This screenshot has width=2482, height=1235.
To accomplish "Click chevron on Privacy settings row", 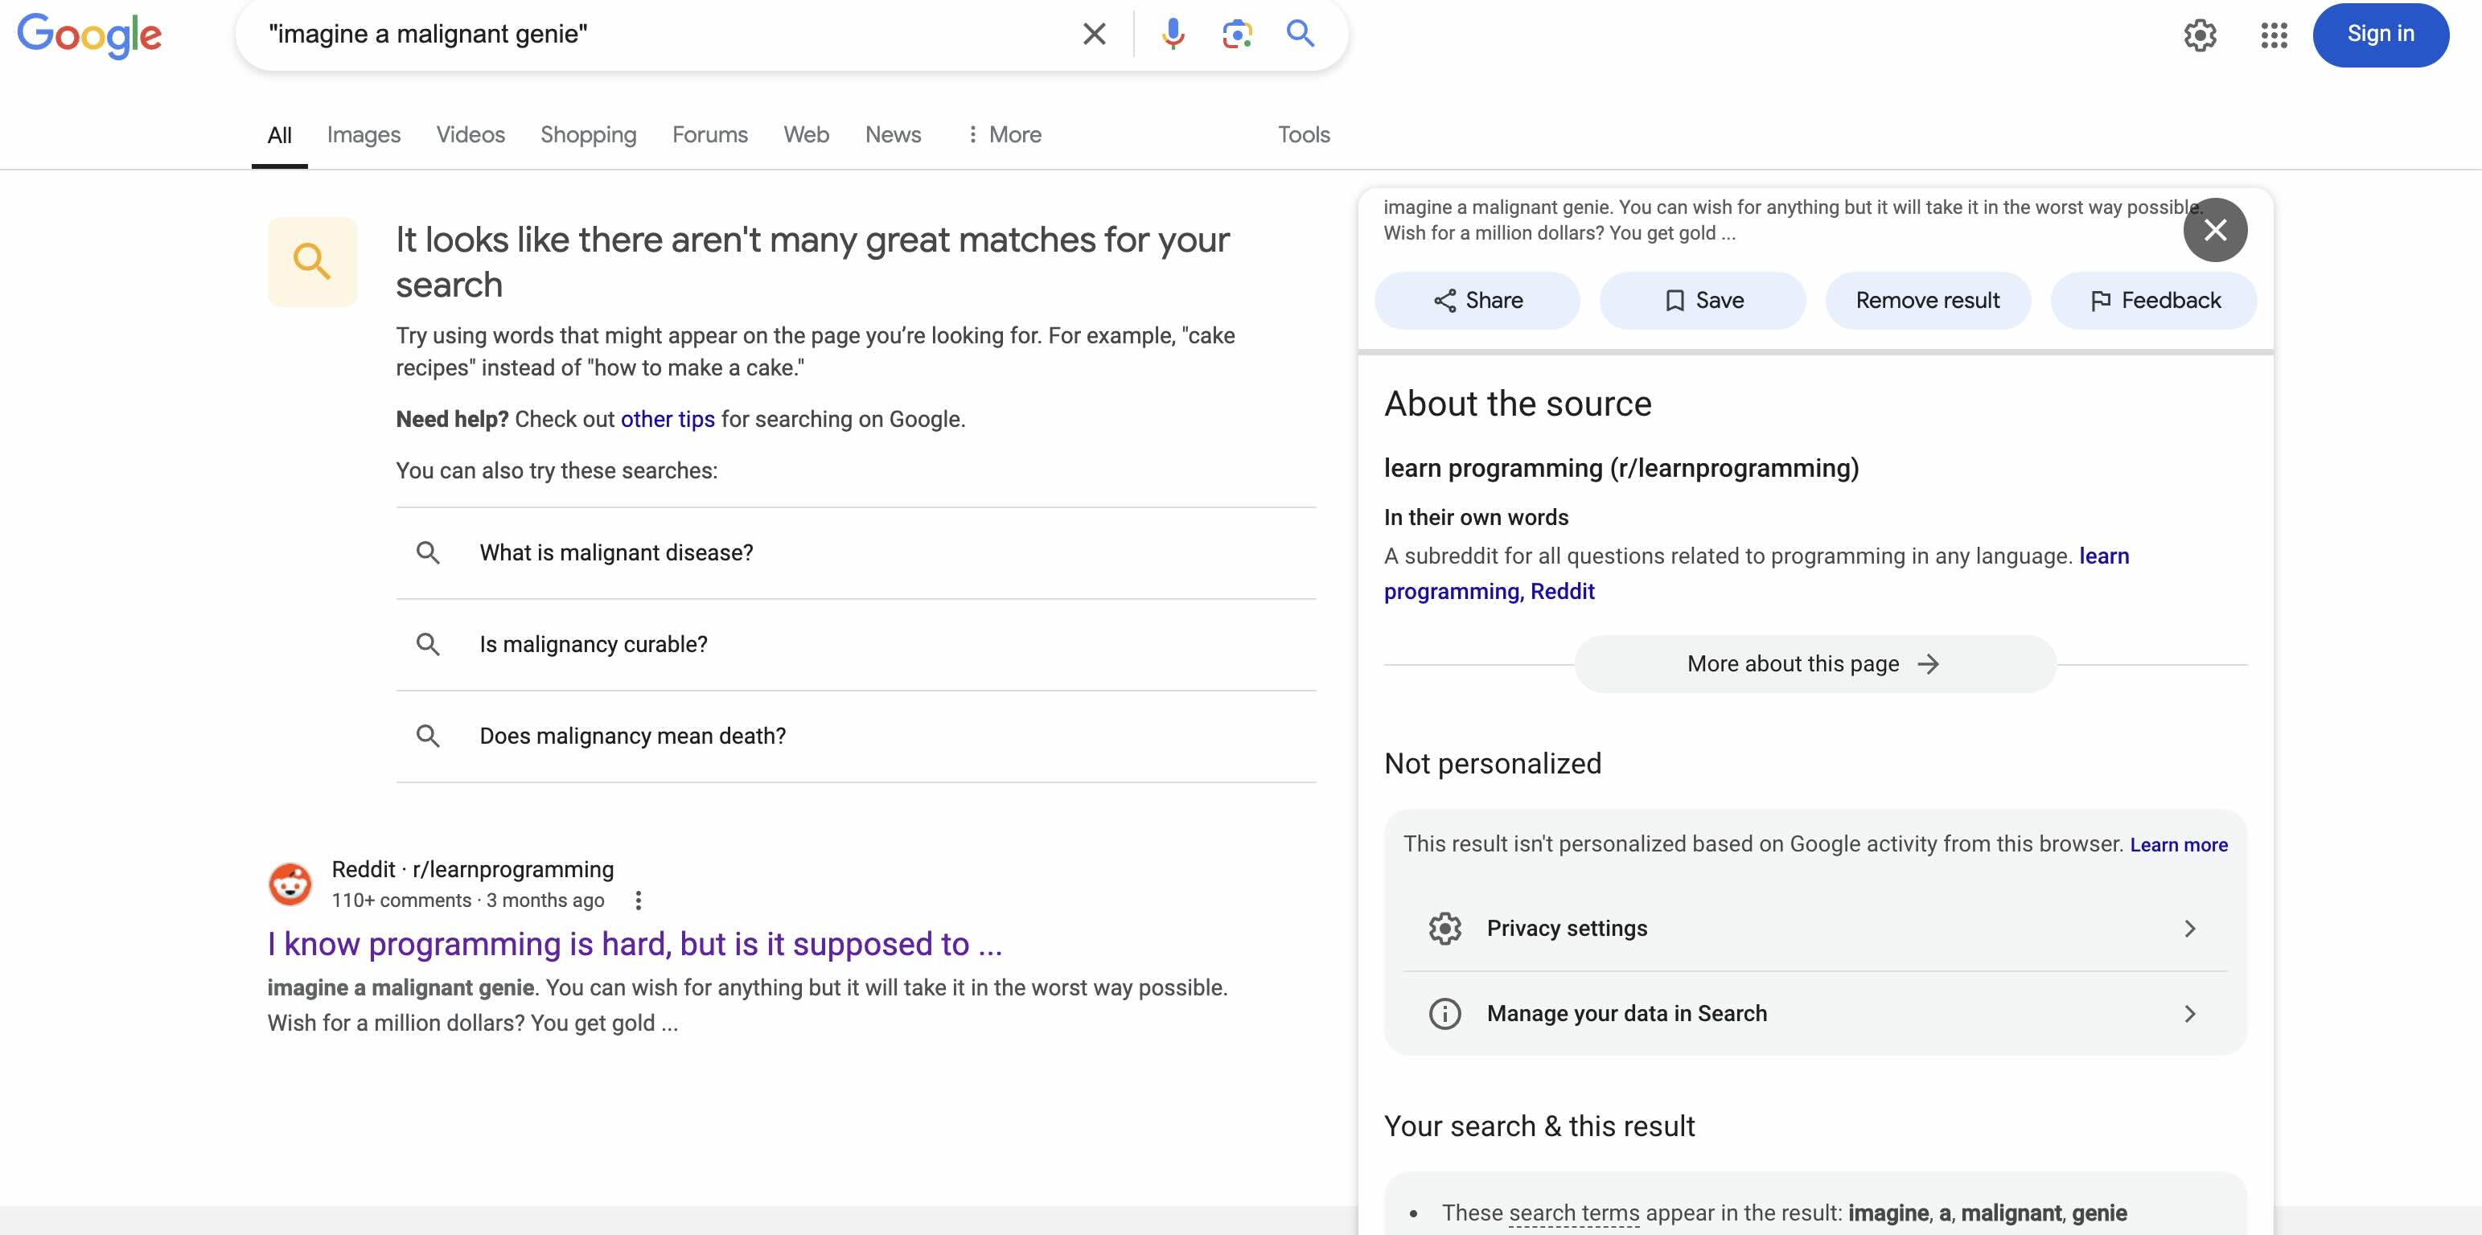I will 2190,929.
